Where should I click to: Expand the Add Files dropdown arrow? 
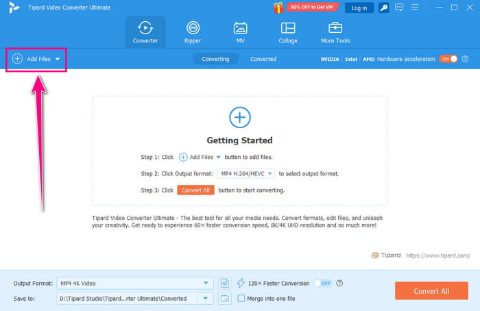click(x=58, y=59)
